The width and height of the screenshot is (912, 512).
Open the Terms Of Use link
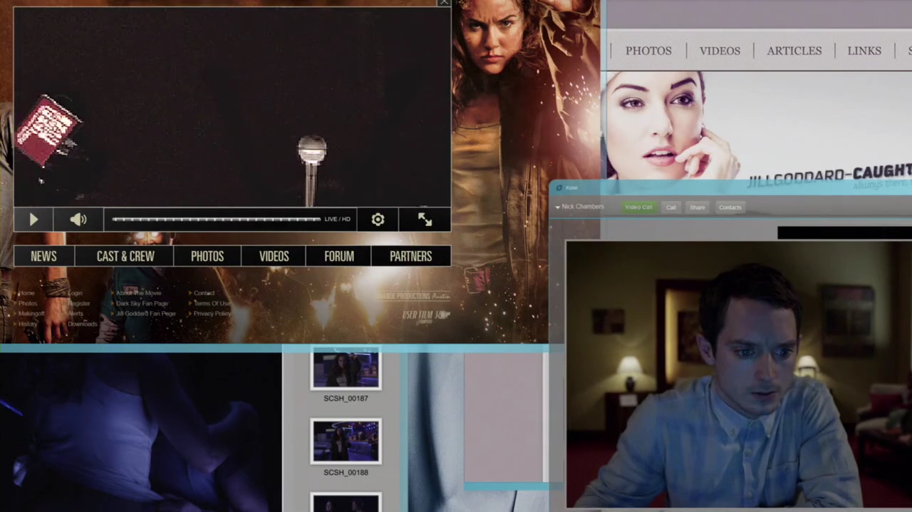tap(212, 304)
